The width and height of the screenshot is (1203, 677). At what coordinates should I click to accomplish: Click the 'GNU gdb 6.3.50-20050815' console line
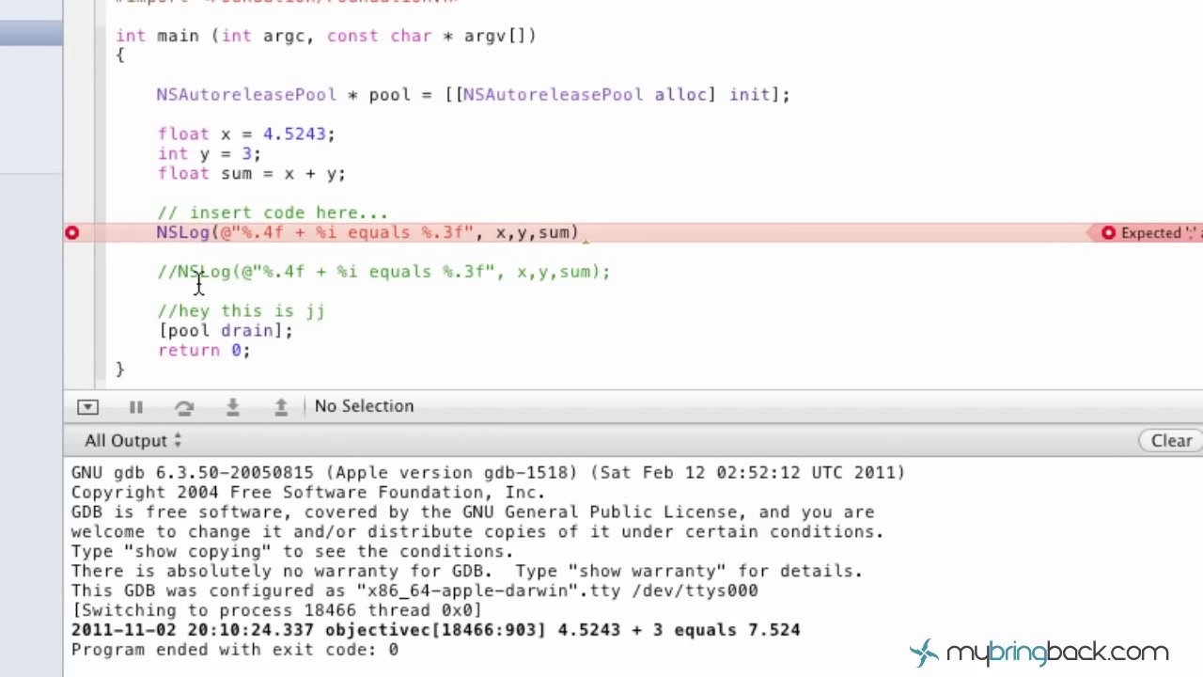click(x=488, y=472)
